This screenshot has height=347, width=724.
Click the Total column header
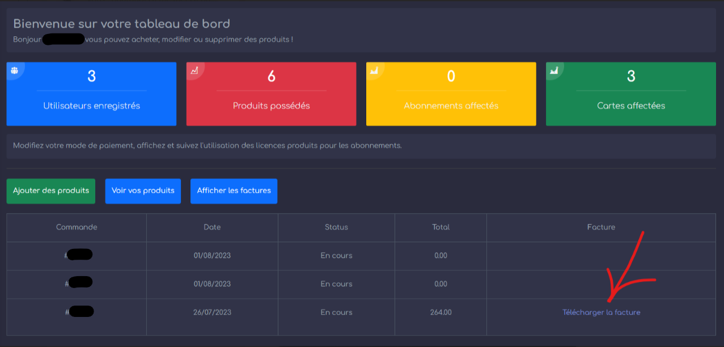[x=441, y=227]
